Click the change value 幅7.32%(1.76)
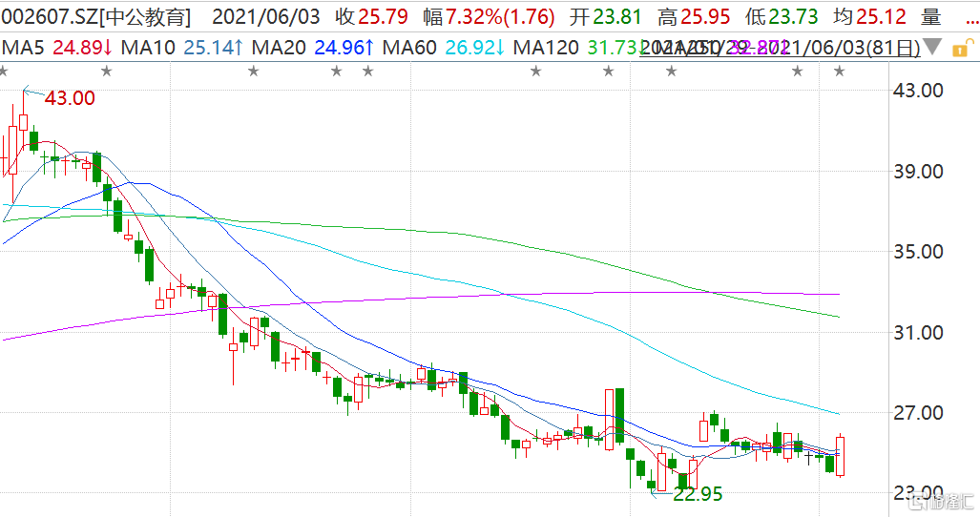 (489, 17)
